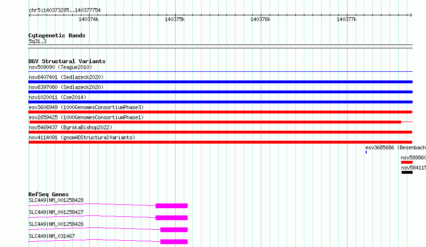Open variant esv3685686 (Besenbach label
Image resolution: width=426 pixels, height=247 pixels.
tap(395, 147)
